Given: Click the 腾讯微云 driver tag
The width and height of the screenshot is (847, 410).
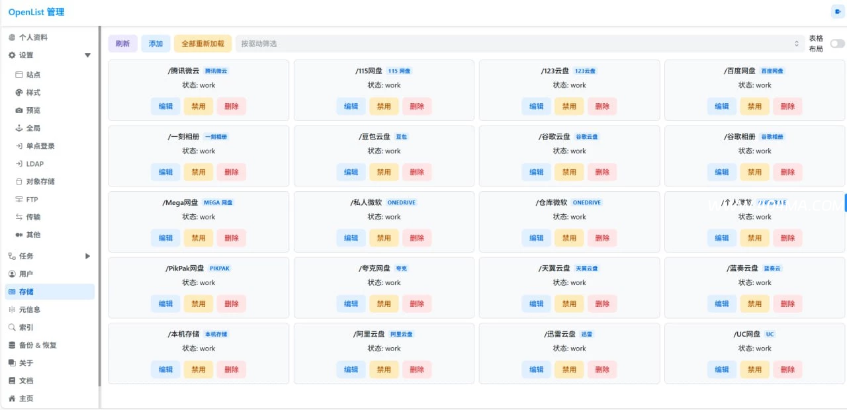Looking at the screenshot, I should tap(216, 71).
